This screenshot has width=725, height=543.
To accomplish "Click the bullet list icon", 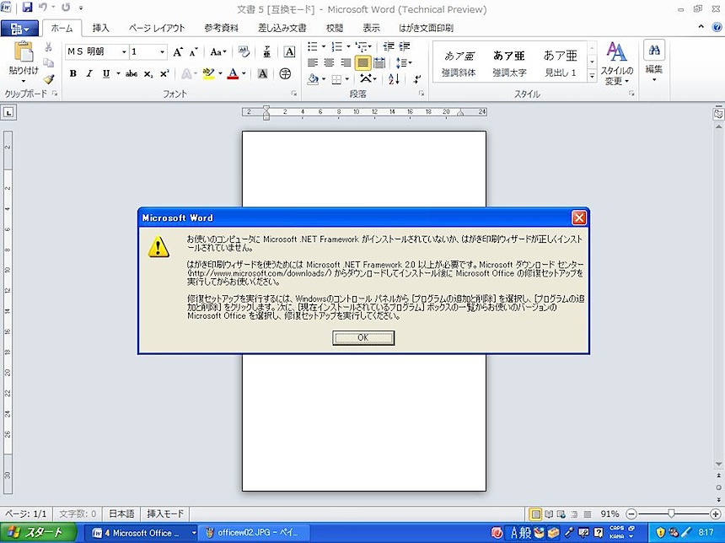I will (x=313, y=46).
